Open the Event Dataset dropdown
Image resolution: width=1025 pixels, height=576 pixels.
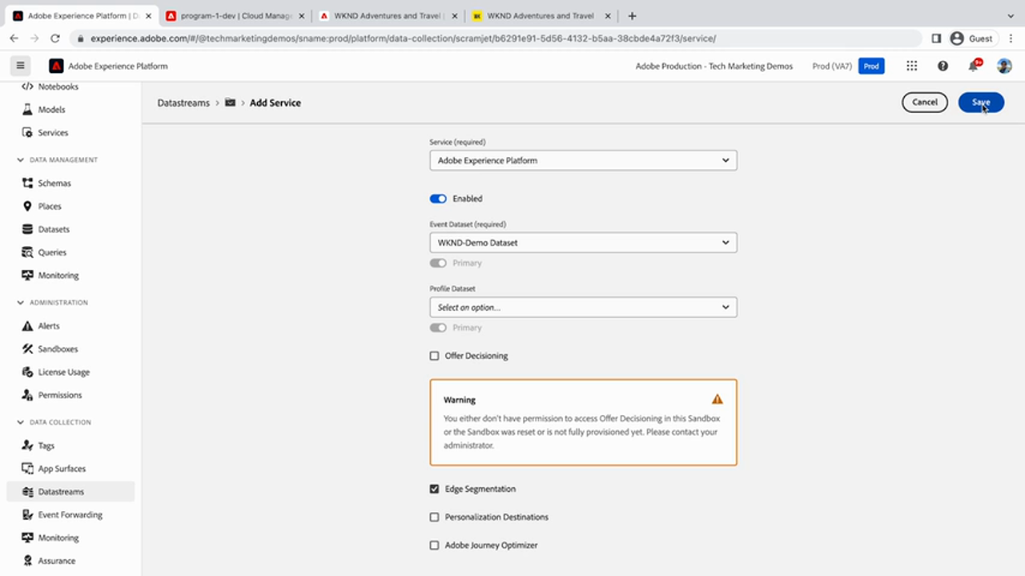[x=583, y=243]
